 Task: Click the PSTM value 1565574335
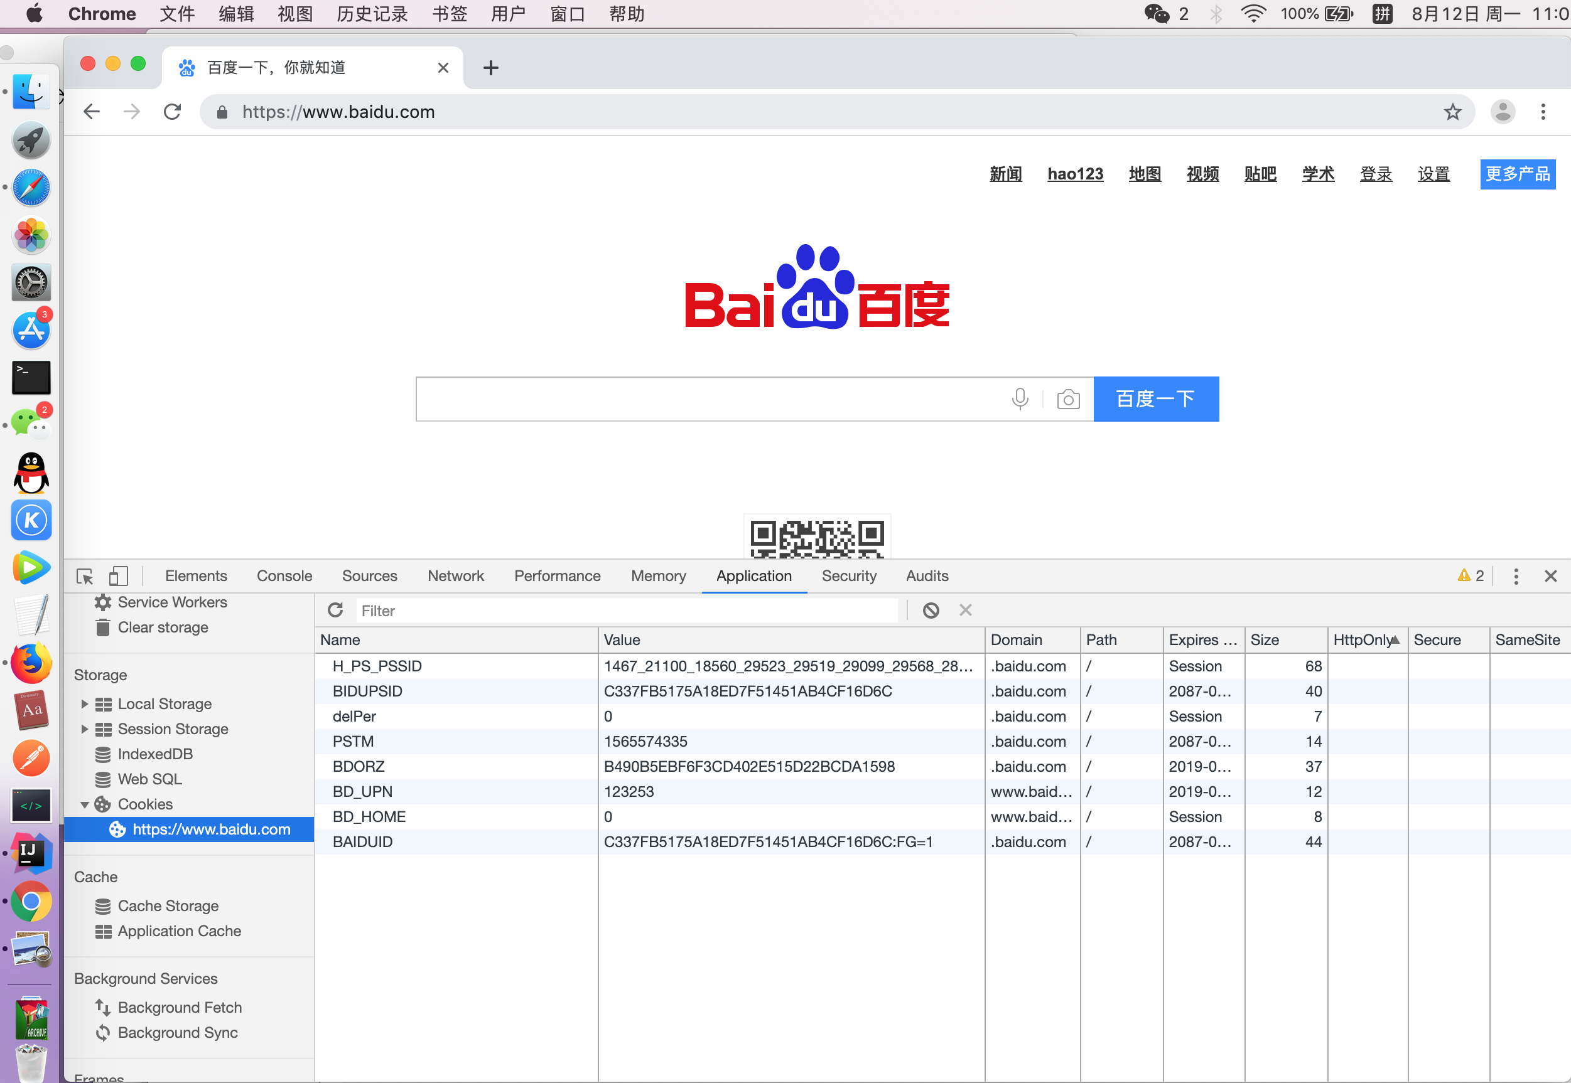pos(645,741)
